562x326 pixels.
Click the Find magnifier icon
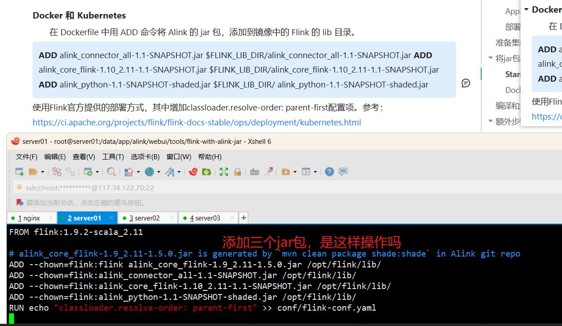pyautogui.click(x=111, y=172)
